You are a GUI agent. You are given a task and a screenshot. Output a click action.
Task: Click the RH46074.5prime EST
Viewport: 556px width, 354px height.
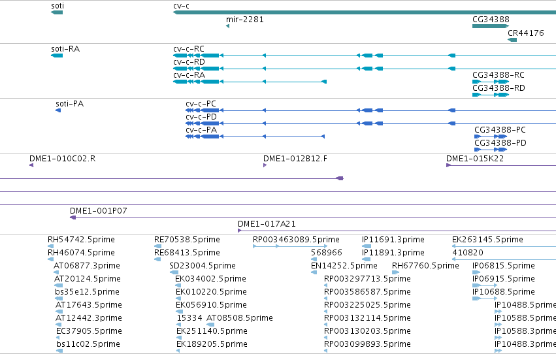(51, 259)
